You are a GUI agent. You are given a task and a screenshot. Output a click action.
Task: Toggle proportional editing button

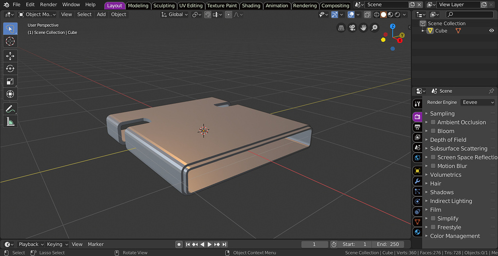[229, 15]
